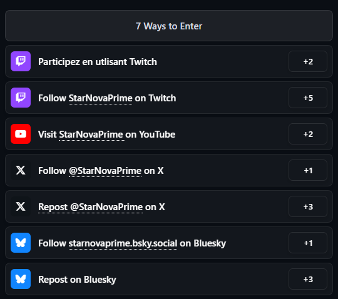Click the +1 button for Bluesky follow

tap(308, 243)
